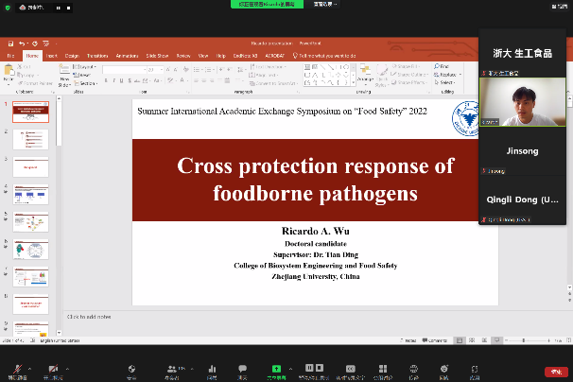Click the 'Click to add notes' field
The image size is (573, 382).
91,317
